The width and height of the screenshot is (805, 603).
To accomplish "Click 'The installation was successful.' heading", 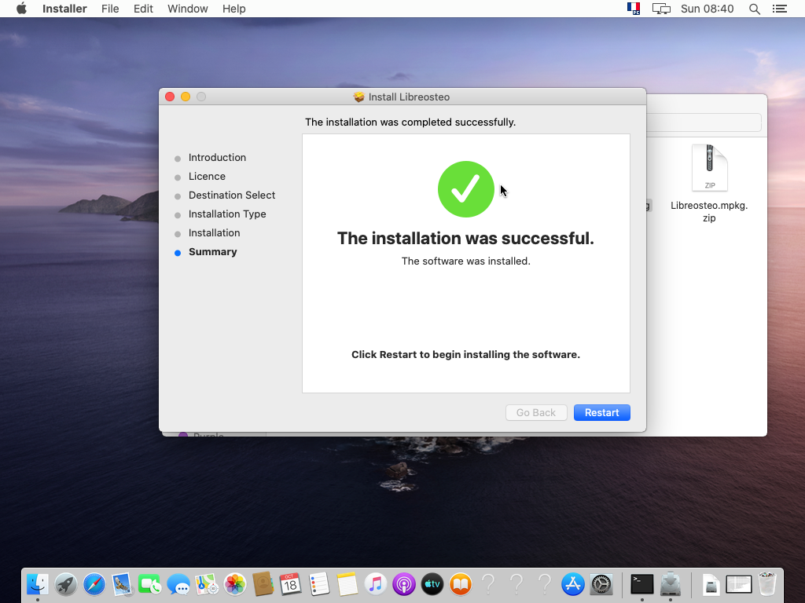I will (x=465, y=239).
